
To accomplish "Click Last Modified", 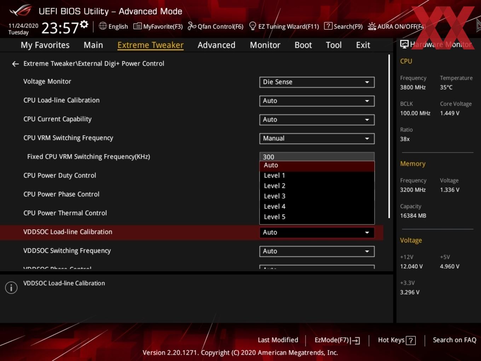I will 278,340.
